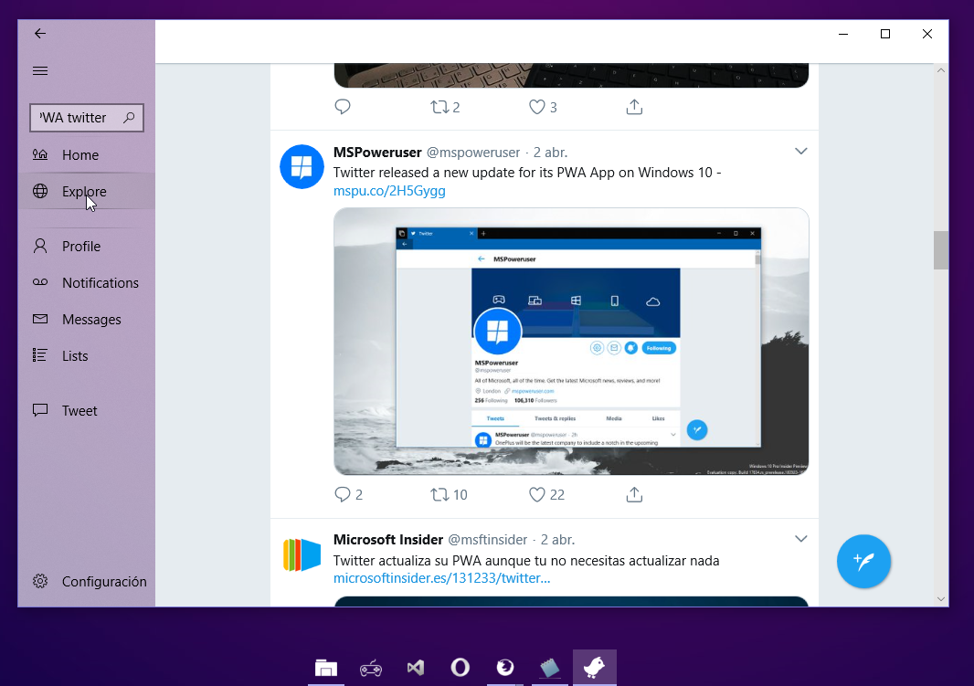The height and width of the screenshot is (686, 974).
Task: Expand options on MSPoweruser's tweet
Action: (x=801, y=151)
